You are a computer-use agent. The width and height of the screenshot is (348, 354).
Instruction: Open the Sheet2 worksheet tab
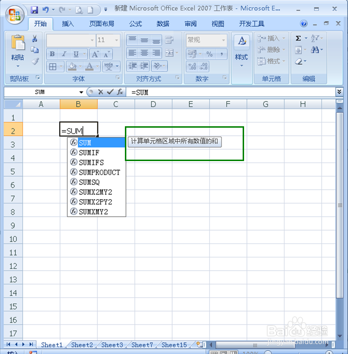pos(82,345)
